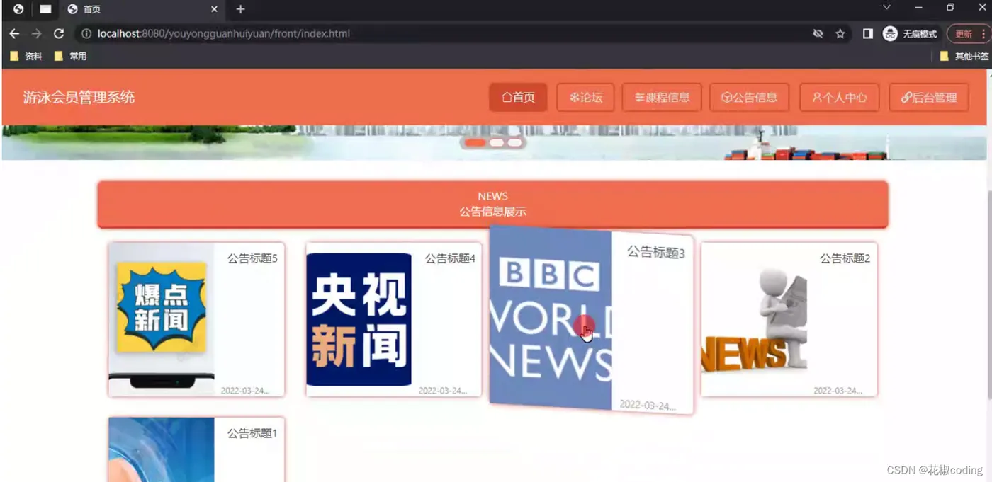992x482 pixels.
Task: Click the site info icon in address bar
Action: 86,33
